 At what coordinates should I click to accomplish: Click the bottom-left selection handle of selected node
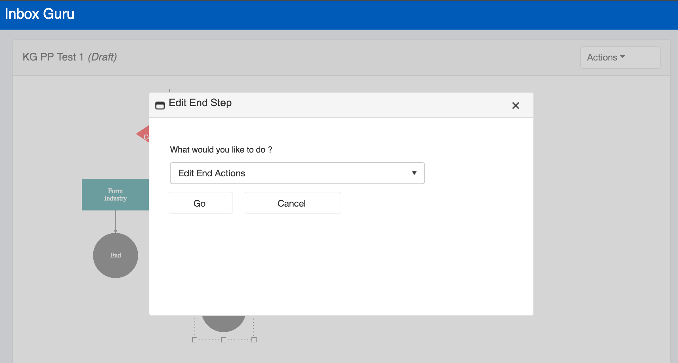(195, 340)
